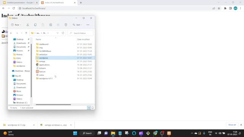
Task: Open Windows (C:) drive in navigation pane
Action: pyautogui.click(x=22, y=103)
